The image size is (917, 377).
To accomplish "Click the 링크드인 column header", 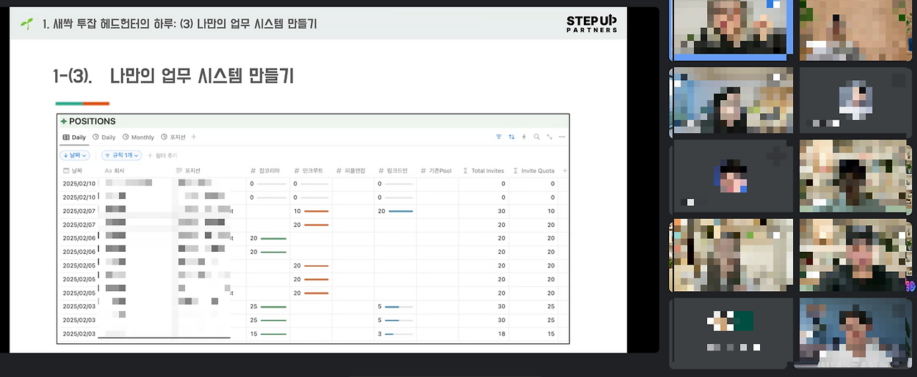I will 393,171.
